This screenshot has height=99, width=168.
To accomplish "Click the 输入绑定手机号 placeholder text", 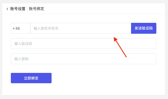I will pyautogui.click(x=46, y=29).
